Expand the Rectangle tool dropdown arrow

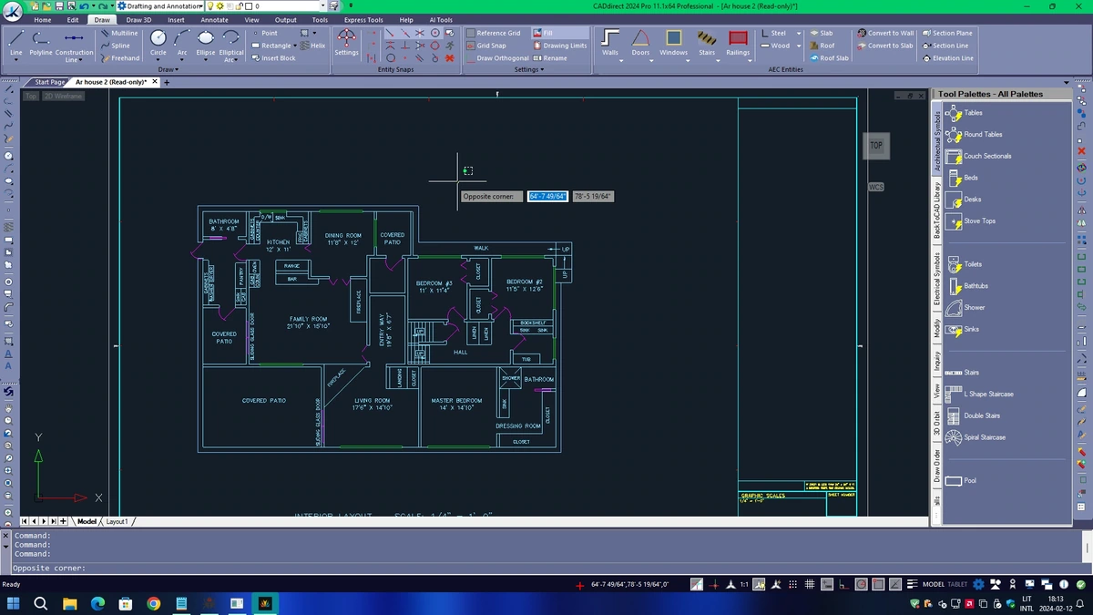[296, 46]
